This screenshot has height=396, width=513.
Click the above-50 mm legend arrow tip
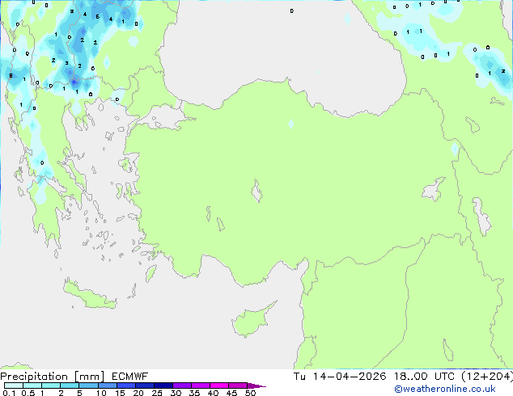(x=256, y=385)
